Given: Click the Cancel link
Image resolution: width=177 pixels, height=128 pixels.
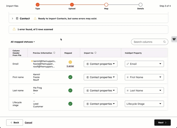Looking at the screenshot, I should pos(28,122).
